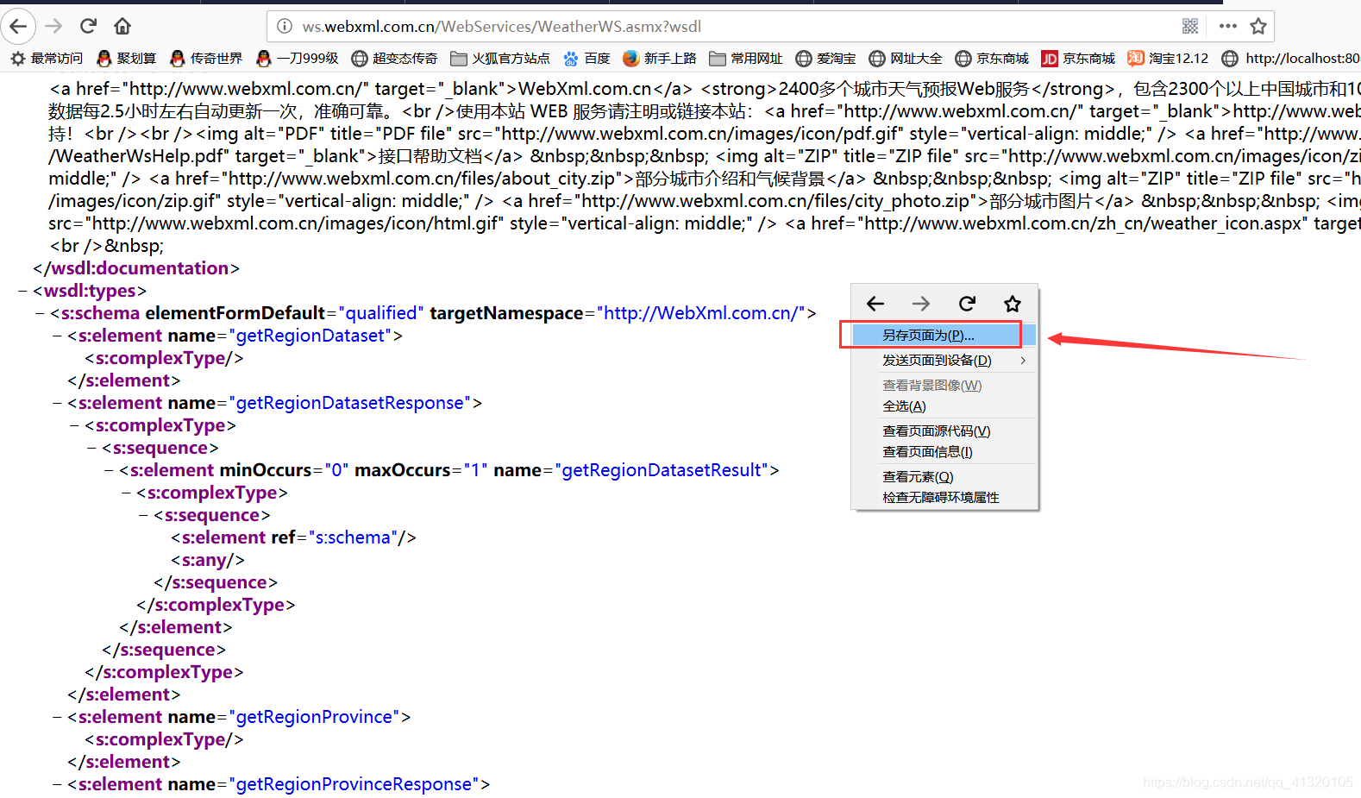Click the "getRegionProvinceResponse" attribute value
The image size is (1361, 798).
click(x=354, y=784)
